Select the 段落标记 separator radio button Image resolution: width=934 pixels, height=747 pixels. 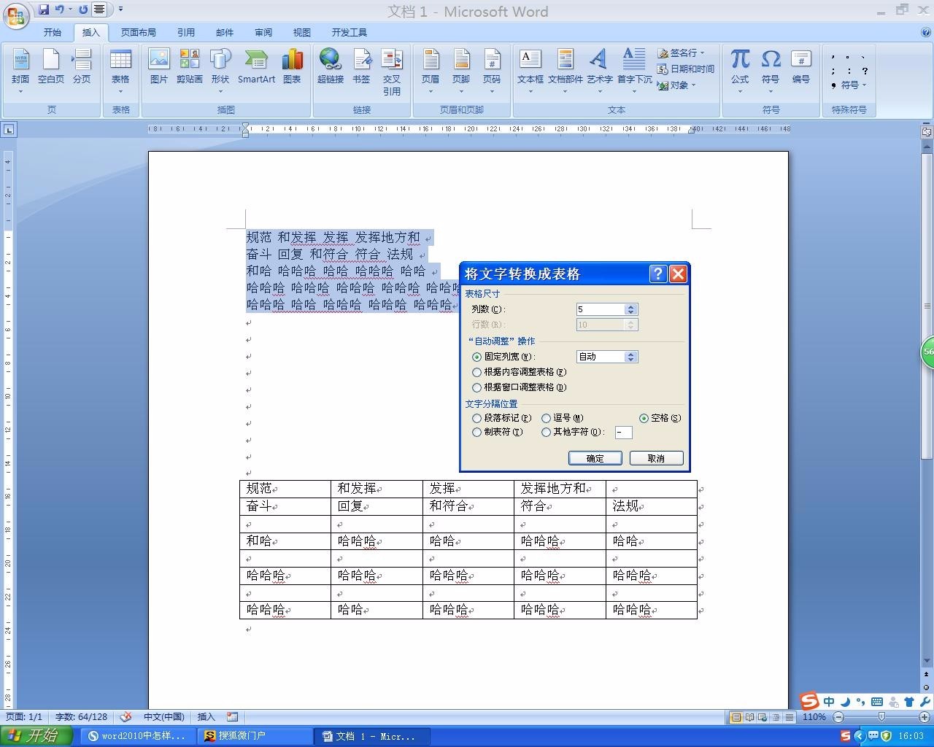point(477,419)
